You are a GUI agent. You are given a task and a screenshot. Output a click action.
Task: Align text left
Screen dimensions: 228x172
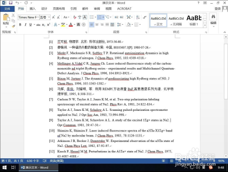(92, 25)
